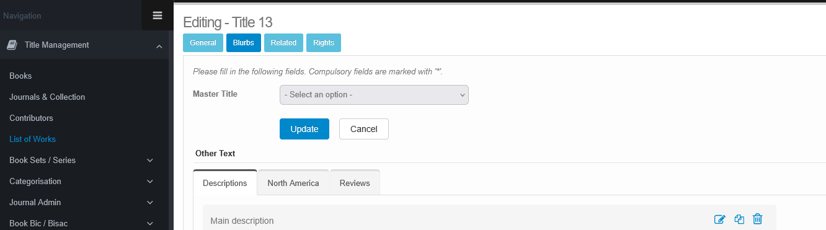This screenshot has width=826, height=230.
Task: Select the Descriptions tab
Action: 225,183
